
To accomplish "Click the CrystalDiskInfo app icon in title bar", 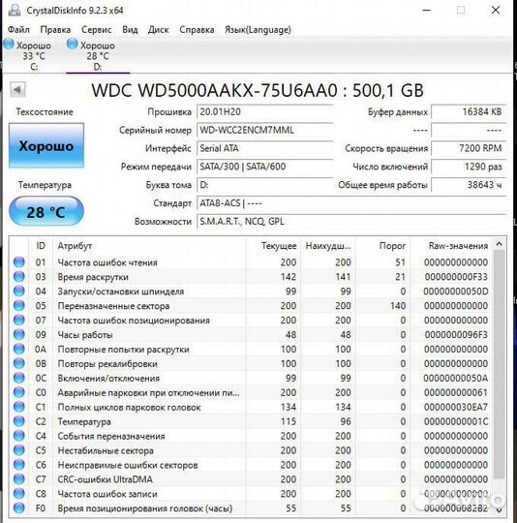I will tap(15, 11).
